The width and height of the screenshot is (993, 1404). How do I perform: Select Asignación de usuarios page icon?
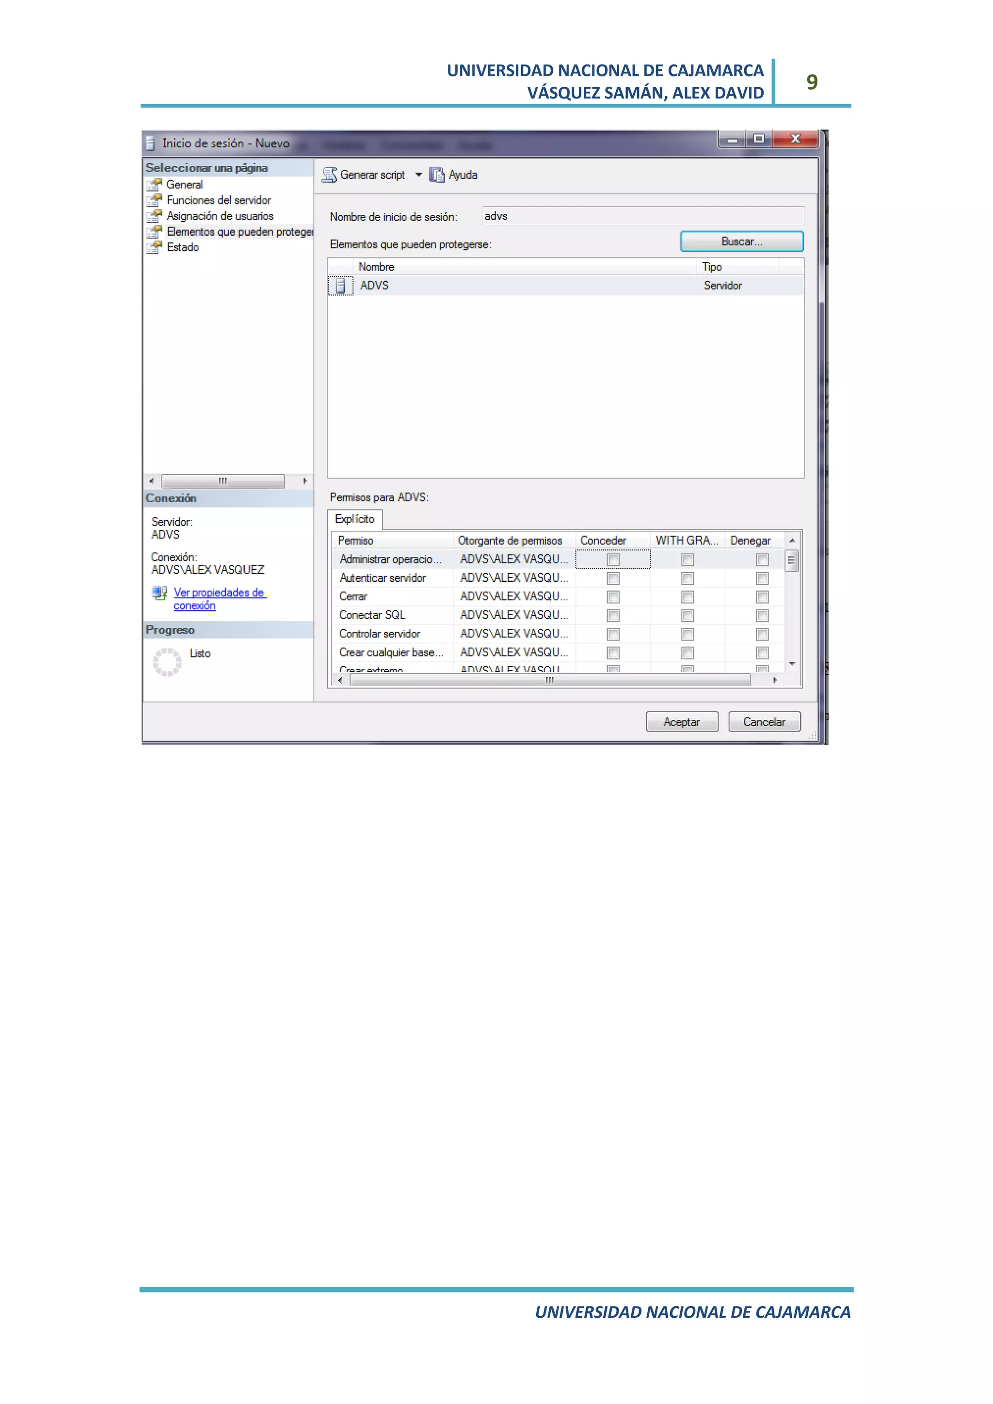click(x=154, y=216)
